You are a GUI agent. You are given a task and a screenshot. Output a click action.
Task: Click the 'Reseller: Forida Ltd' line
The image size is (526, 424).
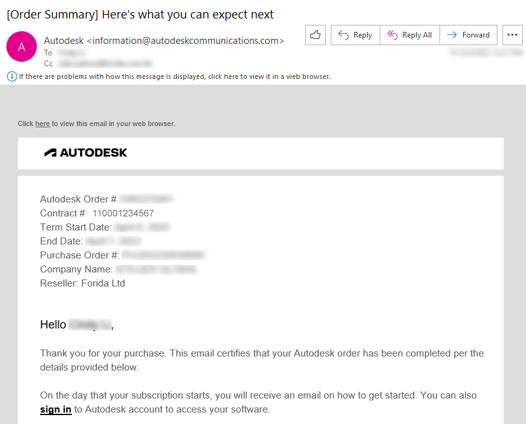[83, 283]
